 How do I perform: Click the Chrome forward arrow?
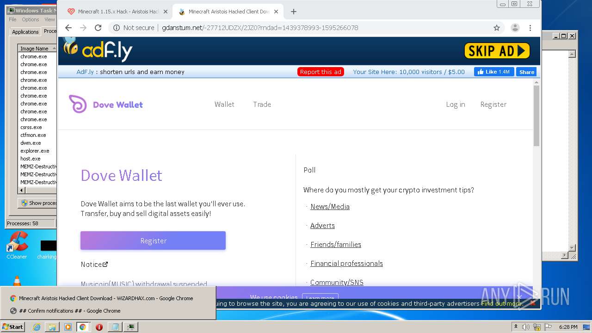(x=83, y=28)
